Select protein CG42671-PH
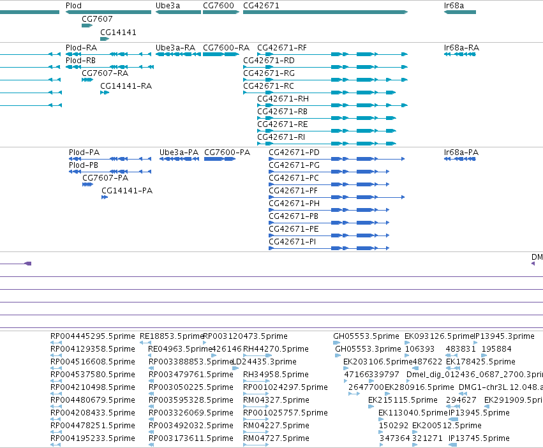The height and width of the screenshot is (448, 543). point(294,204)
